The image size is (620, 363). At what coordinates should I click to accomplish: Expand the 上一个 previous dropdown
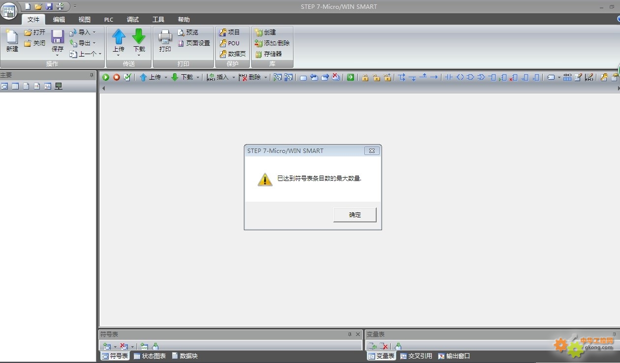pos(100,54)
